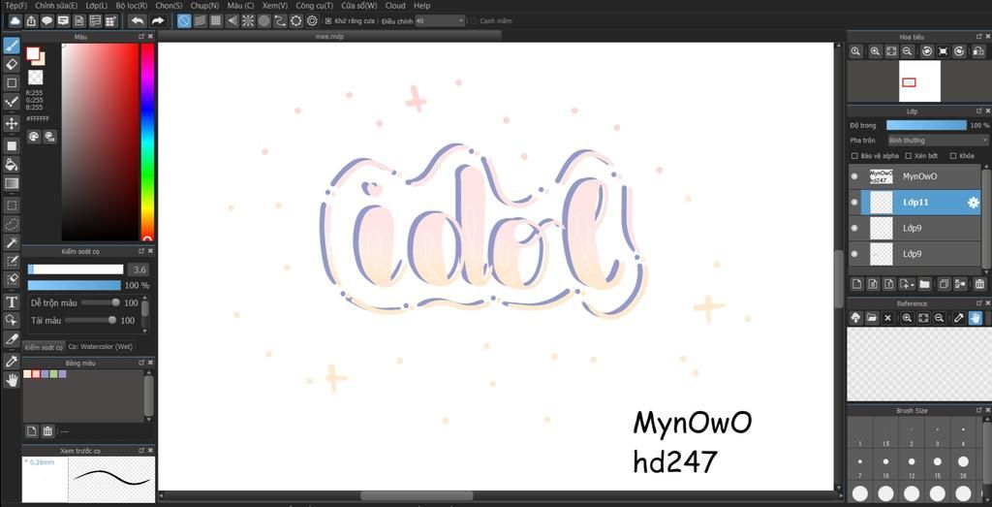Click the Redo arrow in toolbar
Viewport: 992px width, 507px height.
point(157,21)
